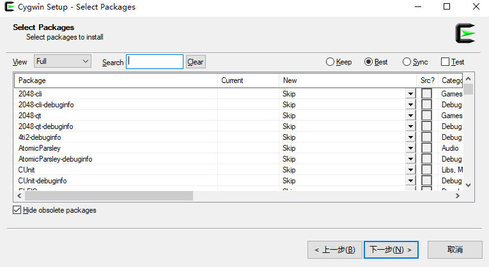This screenshot has height=267, width=489.
Task: Click the horizontal scrollbar right arrow
Action: point(458,195)
